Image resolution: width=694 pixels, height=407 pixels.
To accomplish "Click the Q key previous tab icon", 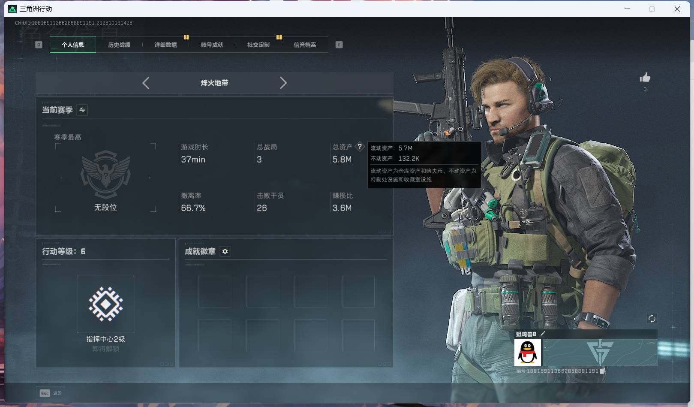I will click(x=39, y=45).
